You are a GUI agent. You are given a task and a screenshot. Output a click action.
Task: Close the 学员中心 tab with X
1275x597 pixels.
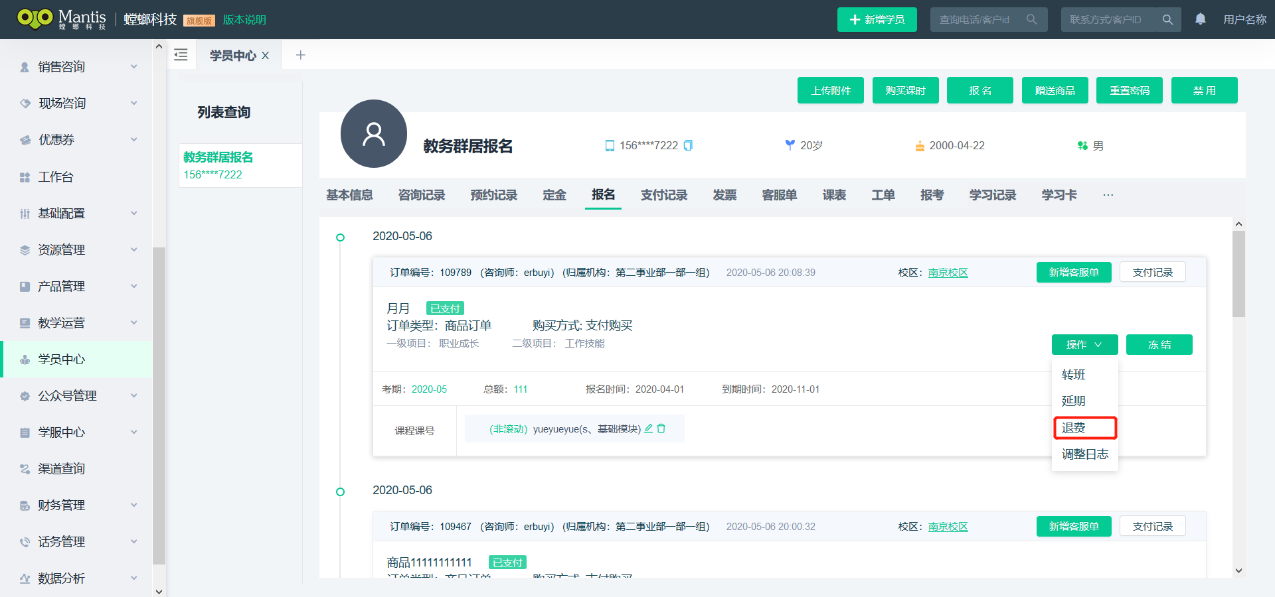coord(265,56)
